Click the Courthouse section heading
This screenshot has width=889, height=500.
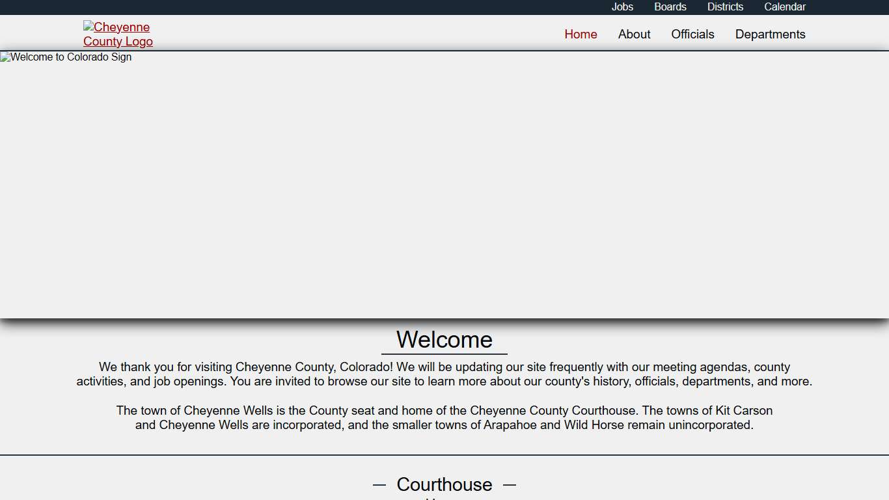(x=444, y=485)
